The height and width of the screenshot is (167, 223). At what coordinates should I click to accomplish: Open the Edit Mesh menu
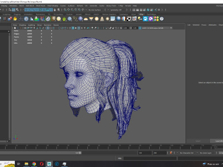pos(30,6)
